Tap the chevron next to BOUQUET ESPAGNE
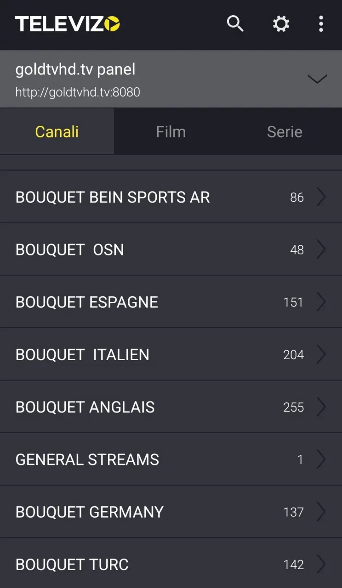342x588 pixels. 321,302
